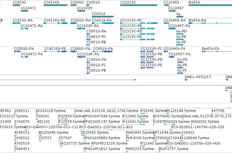Image resolution: width=232 pixels, height=153 pixels.
Task: Select the CG10469-RA transcript
Action: click(x=166, y=23)
